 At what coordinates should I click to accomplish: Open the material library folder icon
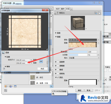[6, 86]
